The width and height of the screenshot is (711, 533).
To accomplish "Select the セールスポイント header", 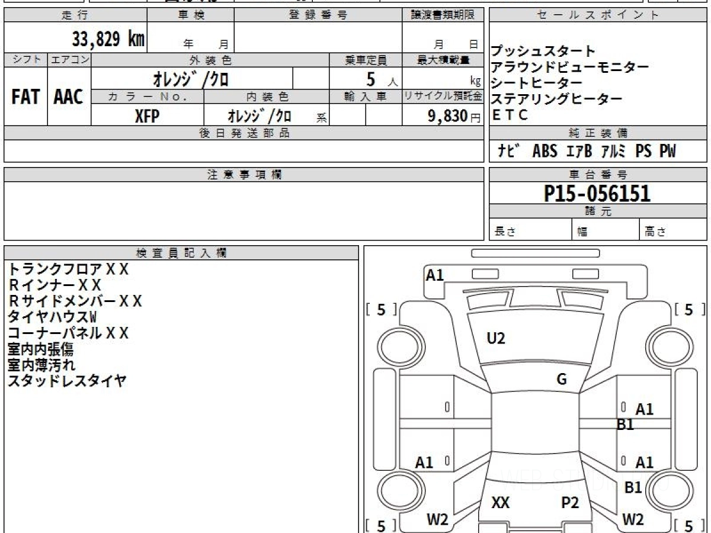I will [x=598, y=15].
